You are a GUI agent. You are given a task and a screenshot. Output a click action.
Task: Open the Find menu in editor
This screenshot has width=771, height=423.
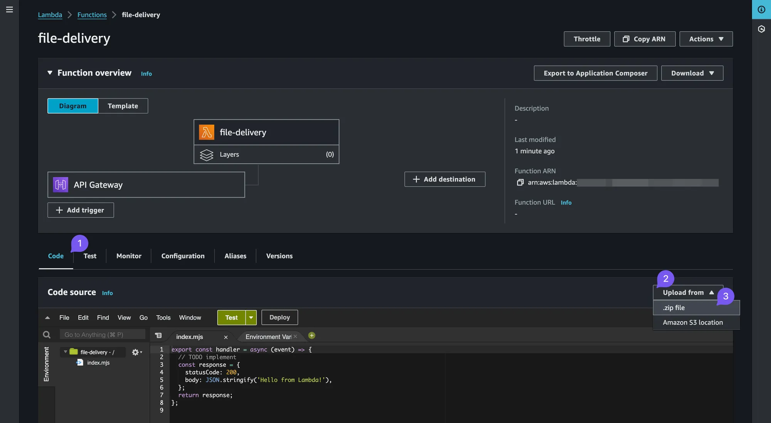tap(103, 317)
